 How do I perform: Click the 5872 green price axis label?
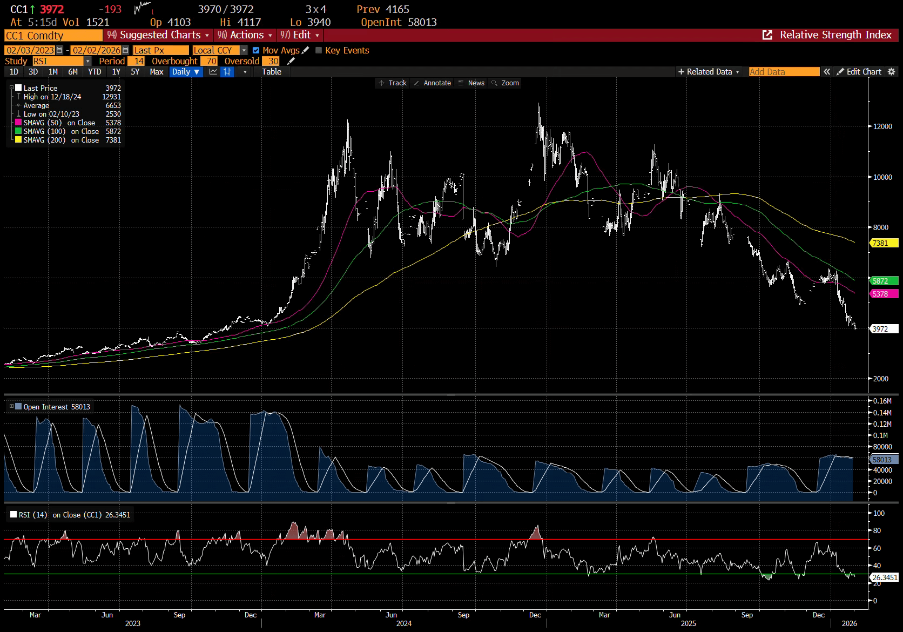coord(884,281)
